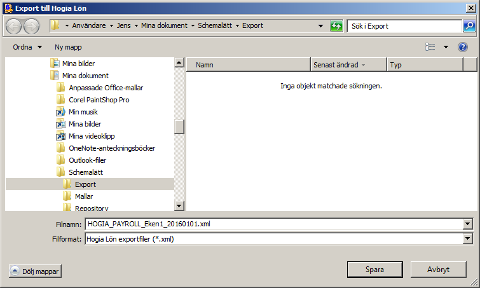This screenshot has width=480, height=288.
Task: Open dropdown arrow after Jens breadcrumb
Action: coord(136,25)
